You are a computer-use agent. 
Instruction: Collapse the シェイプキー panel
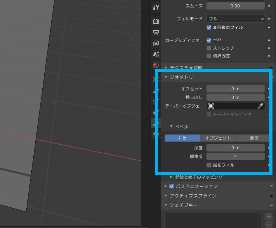(166, 205)
